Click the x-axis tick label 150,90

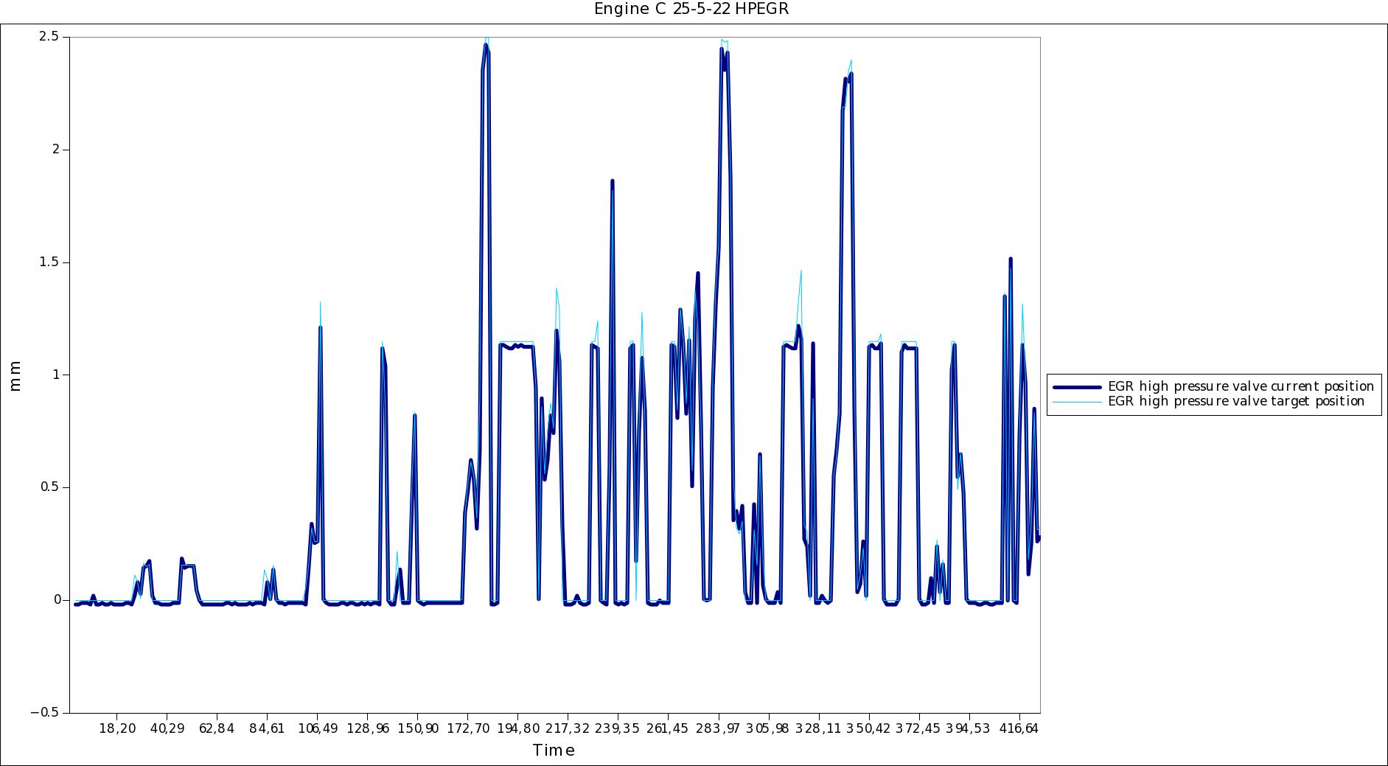point(418,728)
